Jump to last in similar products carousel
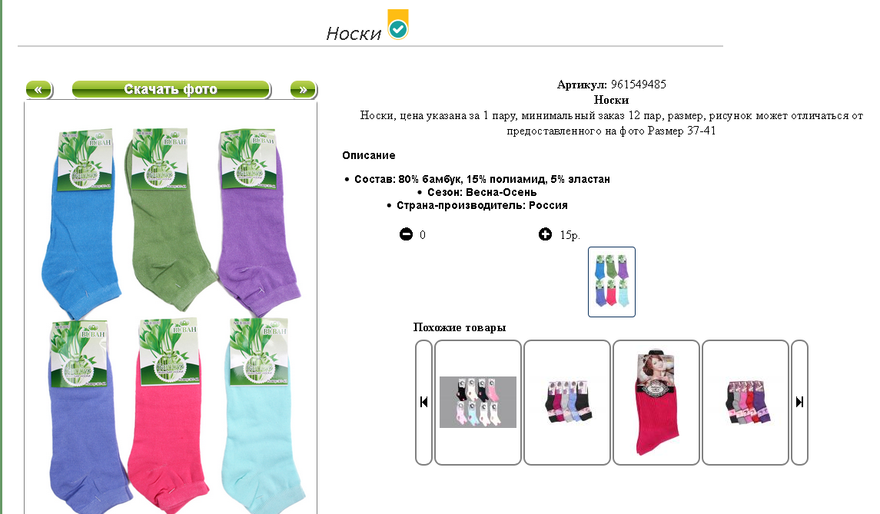Image resolution: width=880 pixels, height=514 pixels. [x=799, y=403]
